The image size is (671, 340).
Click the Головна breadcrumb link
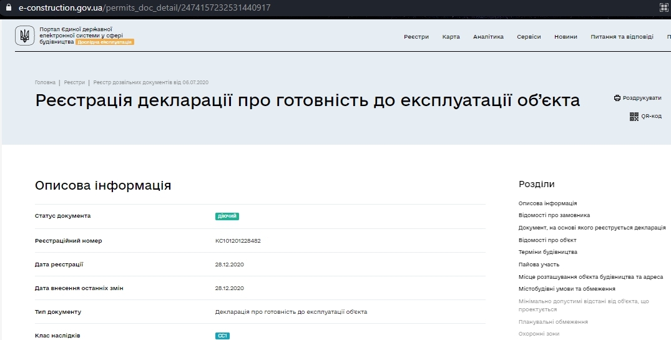pyautogui.click(x=46, y=82)
